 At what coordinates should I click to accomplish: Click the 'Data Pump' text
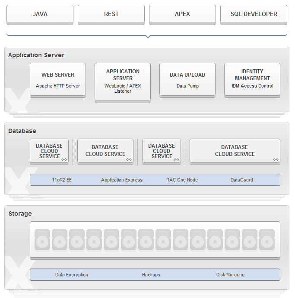187,86
